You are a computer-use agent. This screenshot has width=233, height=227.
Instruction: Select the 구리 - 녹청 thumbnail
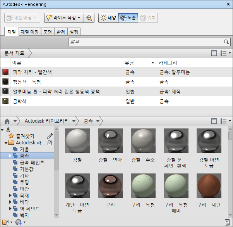pyautogui.click(x=143, y=186)
